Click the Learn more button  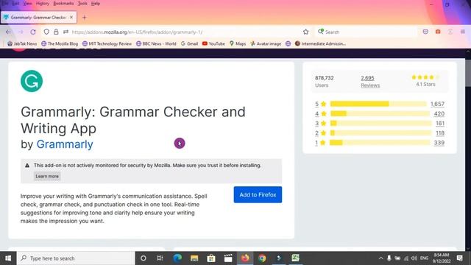tap(47, 177)
